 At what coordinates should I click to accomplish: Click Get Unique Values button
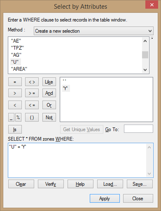click(82, 129)
